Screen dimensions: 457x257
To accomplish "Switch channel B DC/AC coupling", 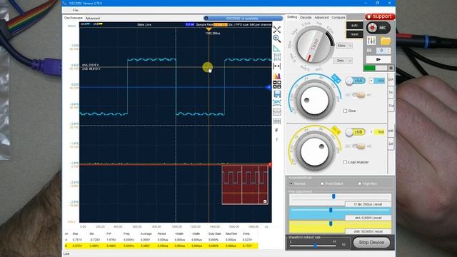I will click(358, 146).
